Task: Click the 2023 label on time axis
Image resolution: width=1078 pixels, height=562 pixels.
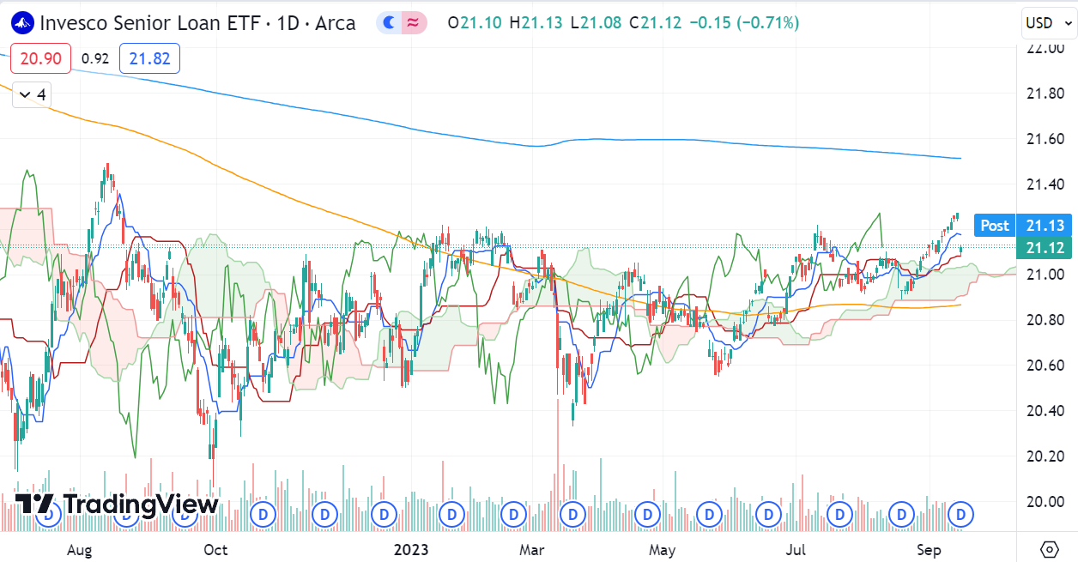Action: pos(409,549)
